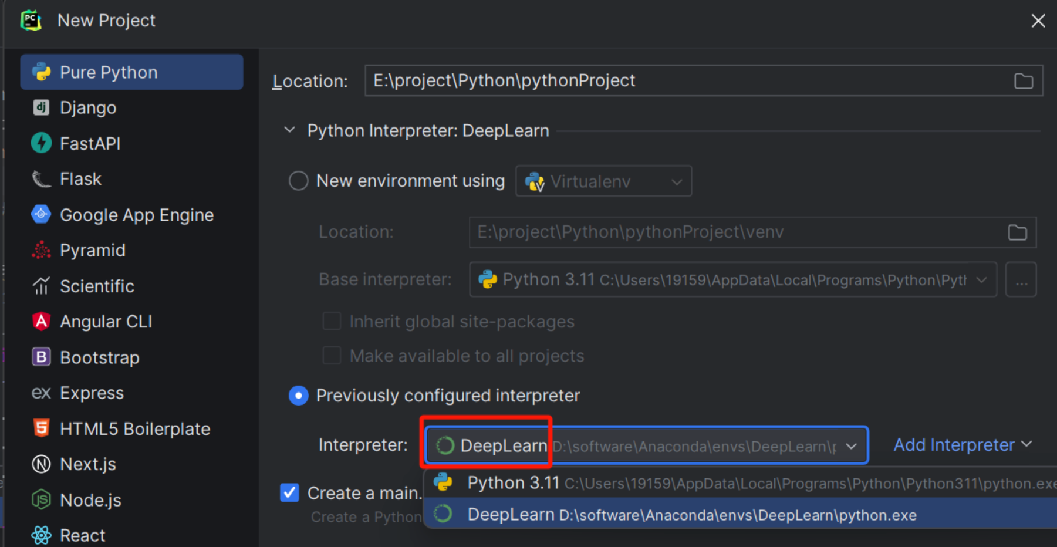Select Previously configured interpreter radio button
This screenshot has height=547, width=1057.
point(298,396)
